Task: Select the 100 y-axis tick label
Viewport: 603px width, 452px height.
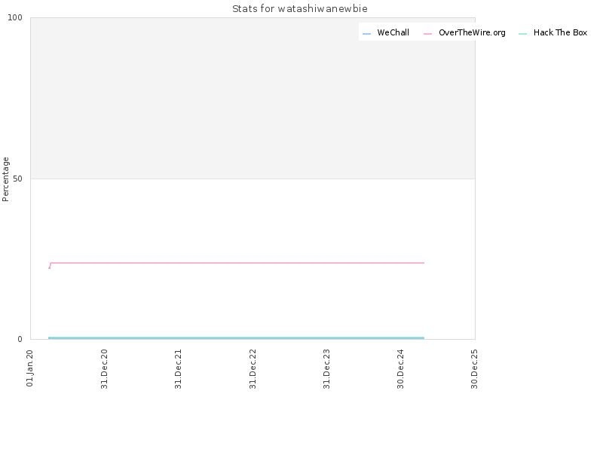Action: [x=15, y=17]
